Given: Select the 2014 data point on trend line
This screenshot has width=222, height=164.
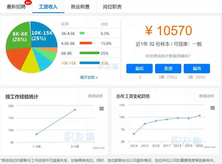Looking at the screenshot, I should tap(134, 134).
